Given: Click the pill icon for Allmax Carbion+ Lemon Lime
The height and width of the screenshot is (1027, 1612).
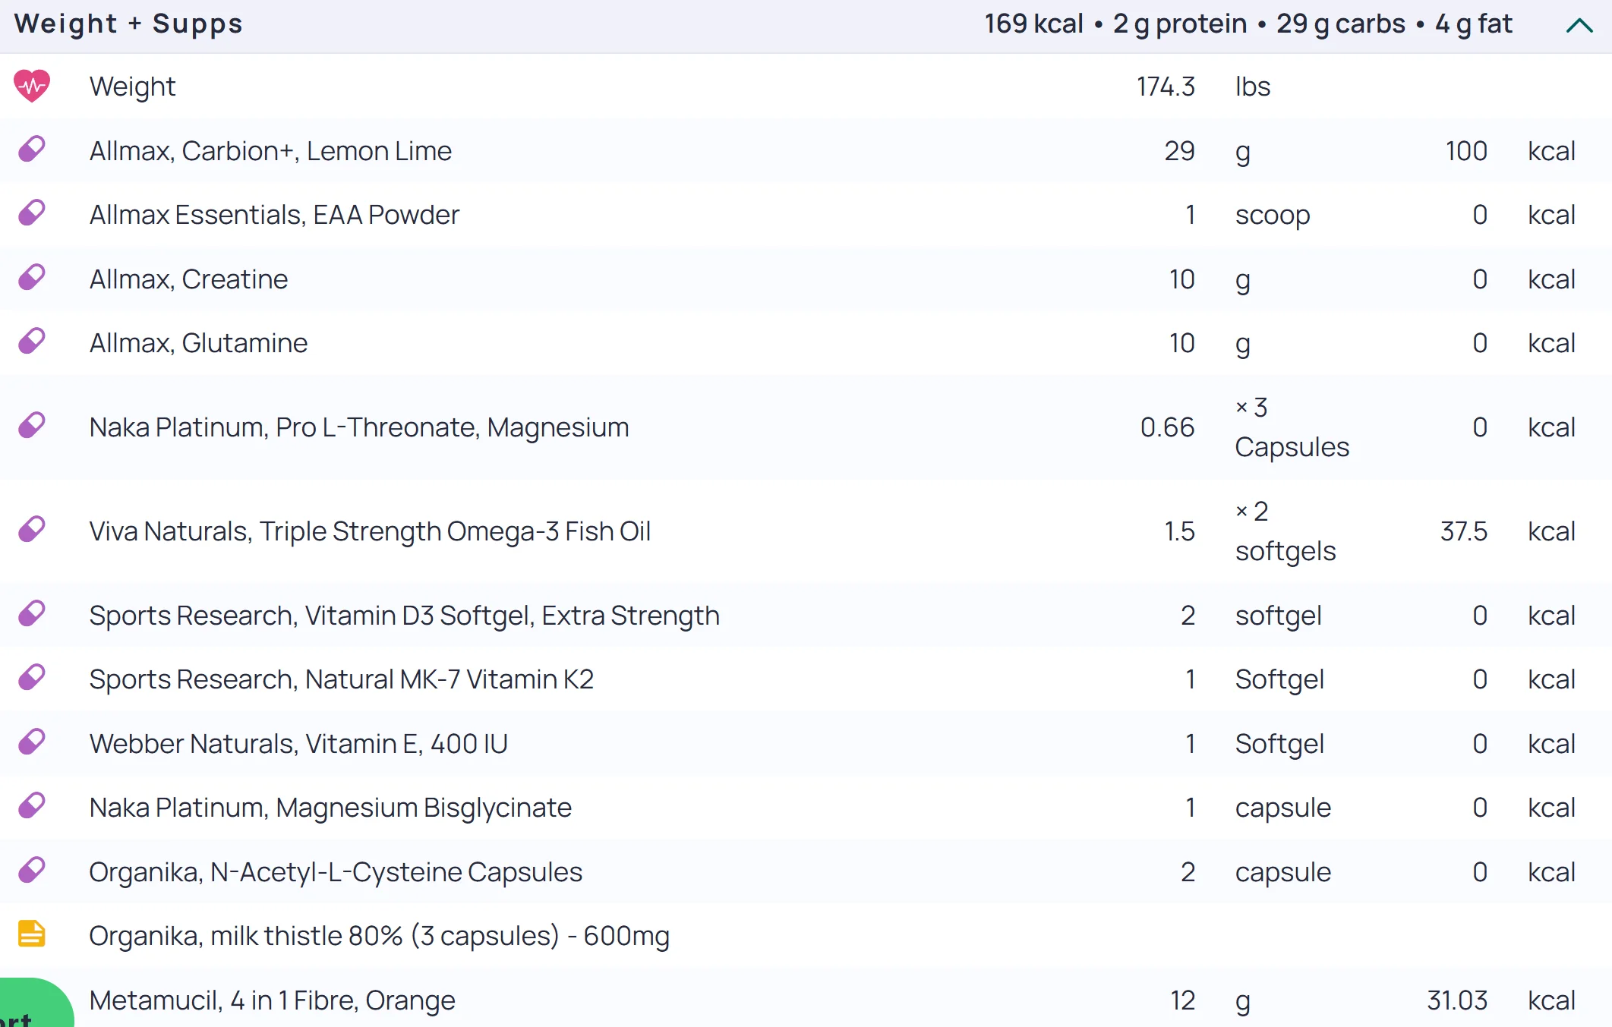Looking at the screenshot, I should pos(32,150).
